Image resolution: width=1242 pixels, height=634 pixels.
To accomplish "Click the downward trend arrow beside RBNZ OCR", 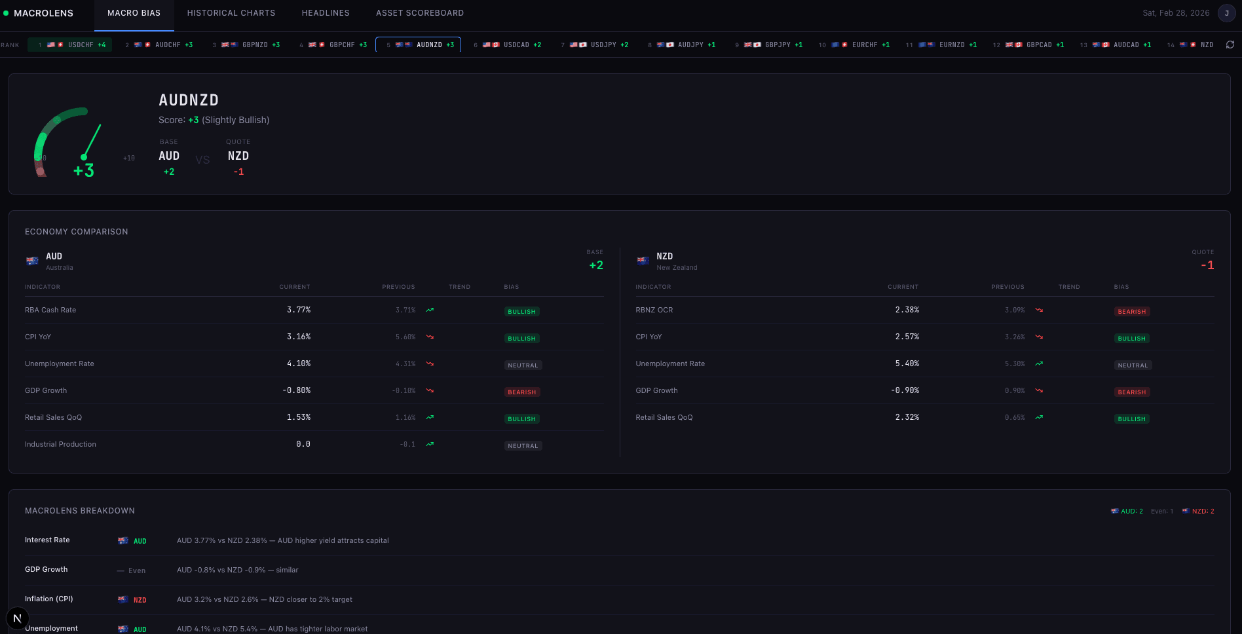I will point(1039,310).
